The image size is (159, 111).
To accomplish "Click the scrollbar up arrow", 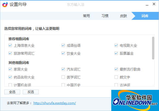I will [153, 36].
